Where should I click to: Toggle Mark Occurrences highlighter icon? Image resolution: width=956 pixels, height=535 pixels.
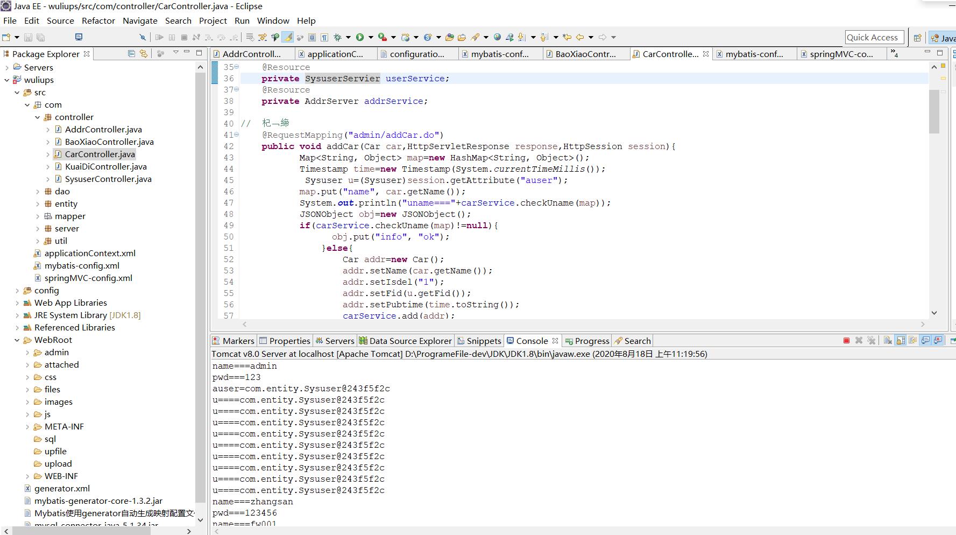(x=288, y=37)
